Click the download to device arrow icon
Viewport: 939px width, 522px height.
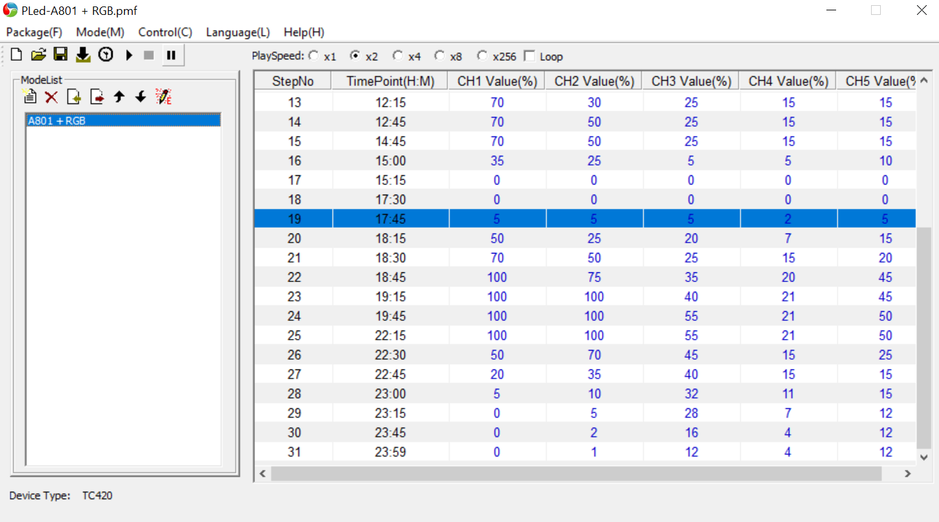(83, 55)
